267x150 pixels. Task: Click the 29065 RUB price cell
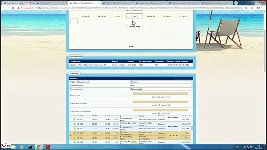point(134,27)
